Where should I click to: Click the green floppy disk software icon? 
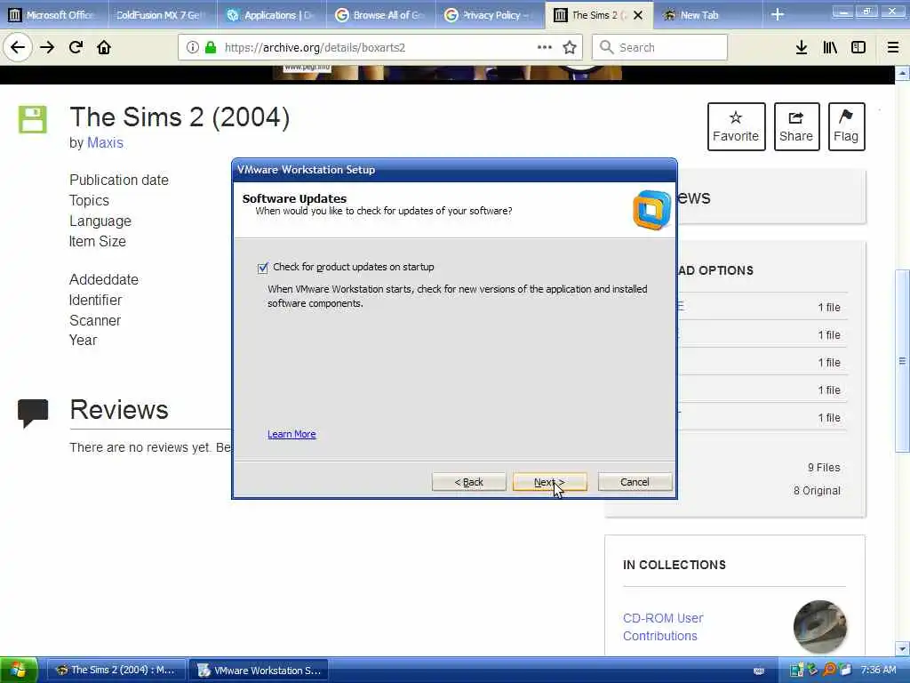[x=33, y=120]
